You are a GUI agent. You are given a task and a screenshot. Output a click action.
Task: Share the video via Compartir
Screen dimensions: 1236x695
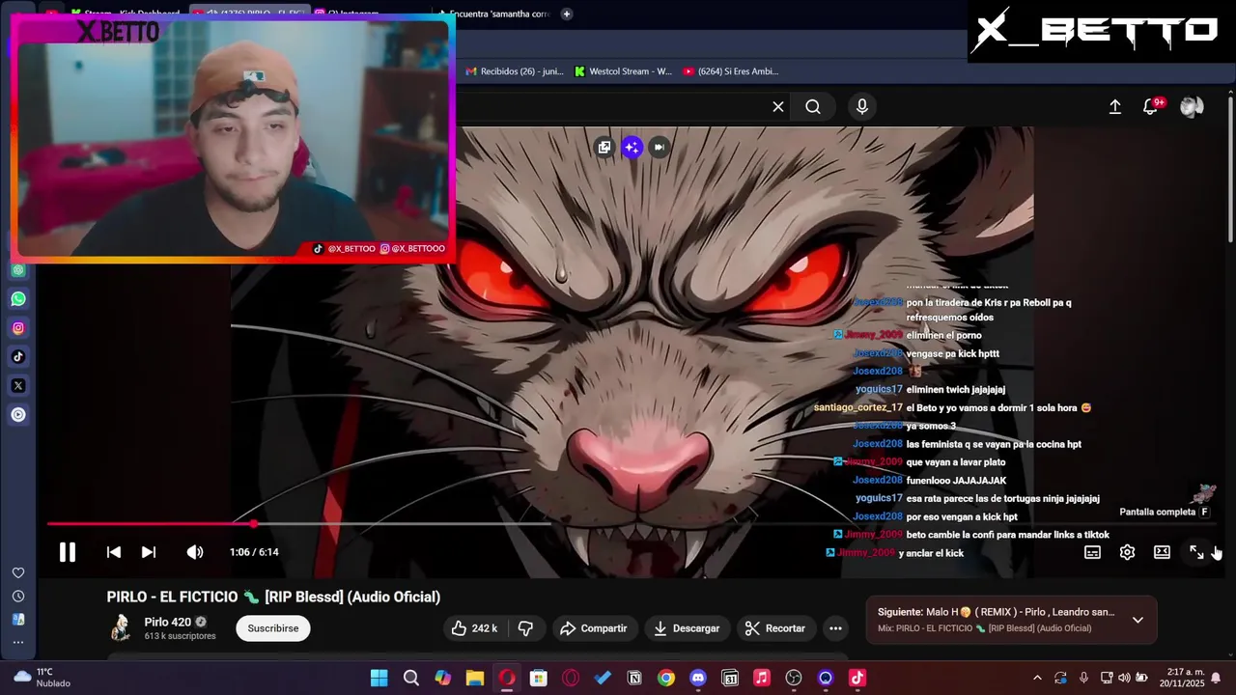[x=594, y=628]
